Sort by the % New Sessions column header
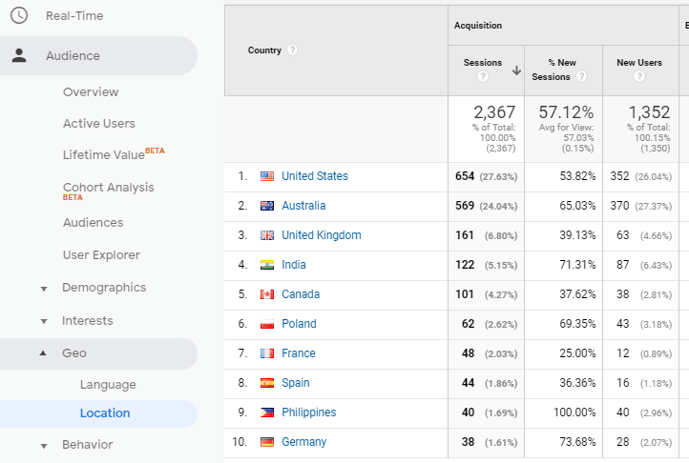689x463 pixels. pyautogui.click(x=553, y=63)
